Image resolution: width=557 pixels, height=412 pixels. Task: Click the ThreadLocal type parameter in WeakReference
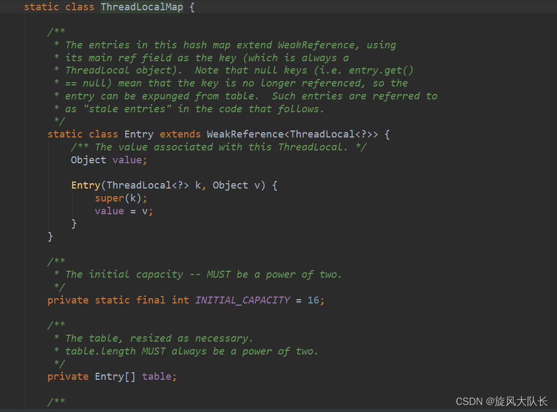pos(323,134)
